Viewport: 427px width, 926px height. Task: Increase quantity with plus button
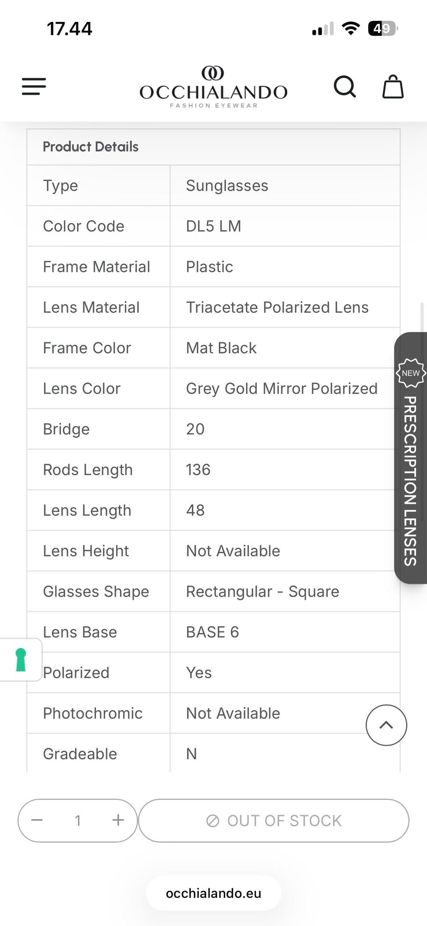tap(118, 820)
